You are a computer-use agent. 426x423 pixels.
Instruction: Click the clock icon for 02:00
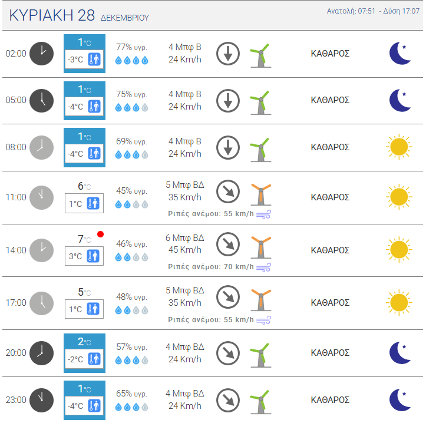41,54
